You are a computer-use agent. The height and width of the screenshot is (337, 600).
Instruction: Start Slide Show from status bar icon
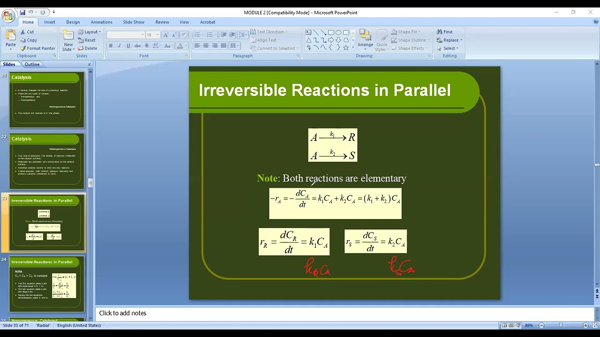click(518, 325)
